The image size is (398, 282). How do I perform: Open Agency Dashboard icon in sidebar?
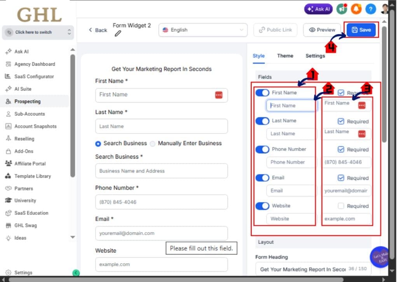point(9,64)
